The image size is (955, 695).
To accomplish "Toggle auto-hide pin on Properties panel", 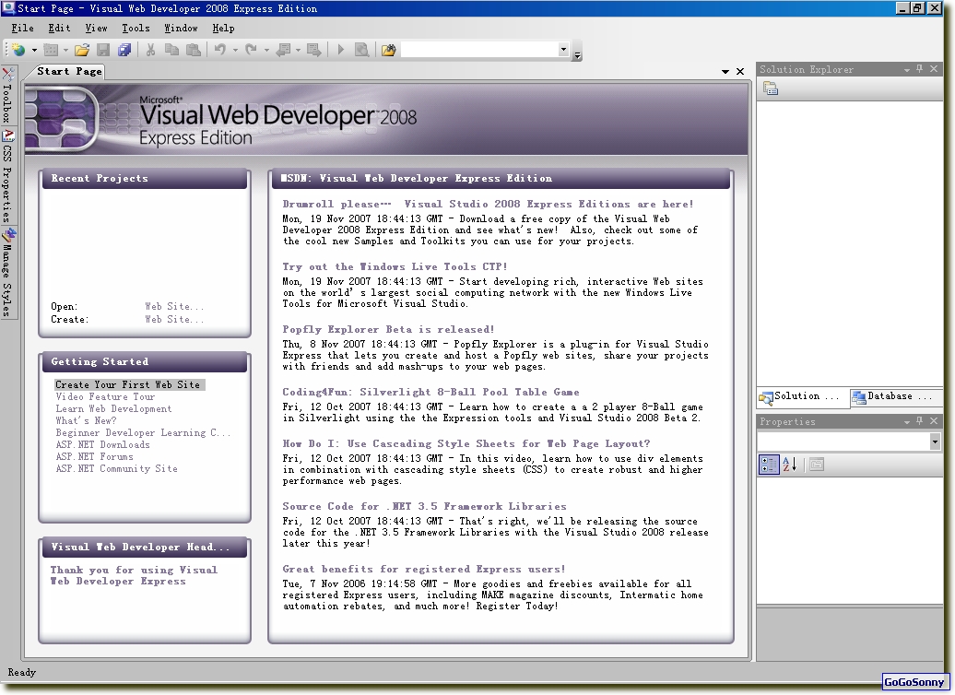I will click(919, 421).
